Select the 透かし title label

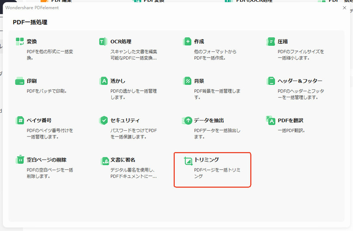[x=118, y=81]
